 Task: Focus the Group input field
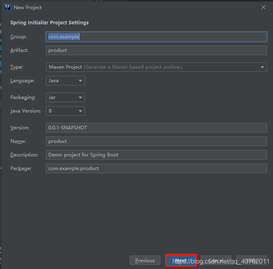(156, 37)
